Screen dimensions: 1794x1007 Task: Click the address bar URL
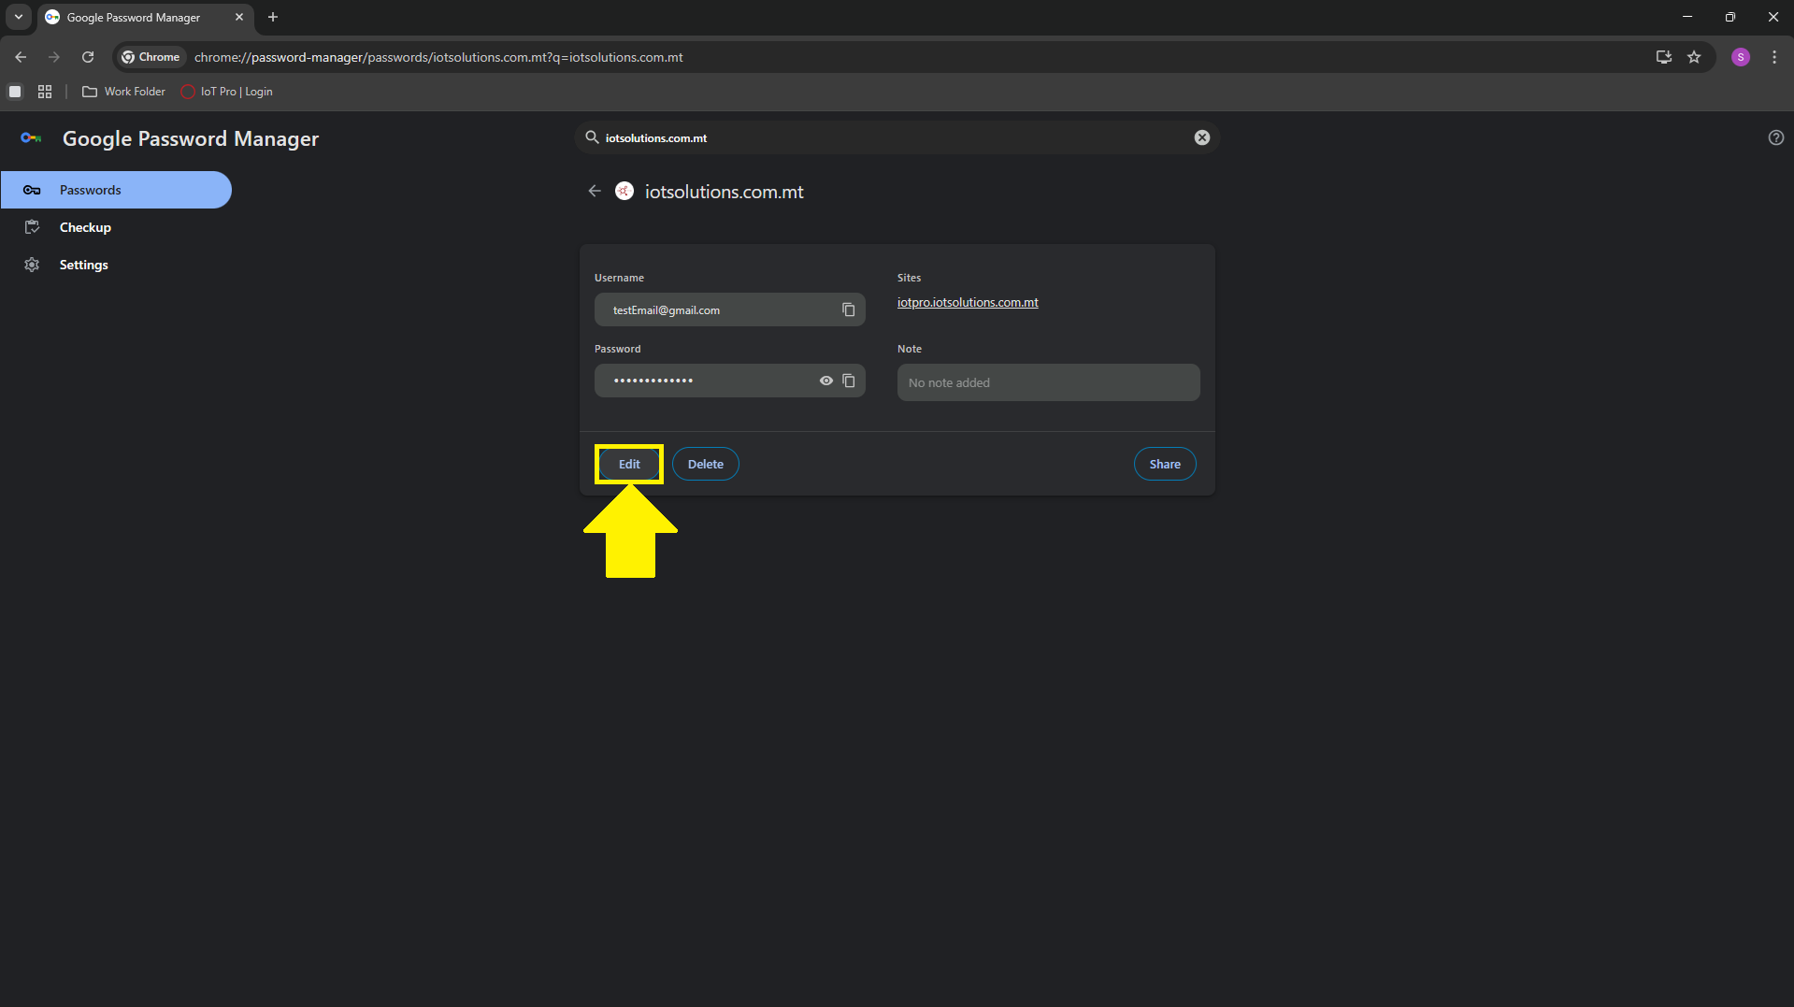pos(438,57)
